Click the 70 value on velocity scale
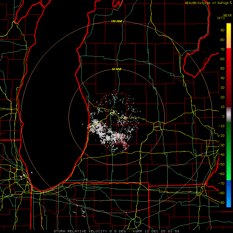Screen dimensions: 233x233 222,49
